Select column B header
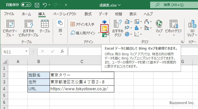This screenshot has height=109, width=198. tap(39, 62)
